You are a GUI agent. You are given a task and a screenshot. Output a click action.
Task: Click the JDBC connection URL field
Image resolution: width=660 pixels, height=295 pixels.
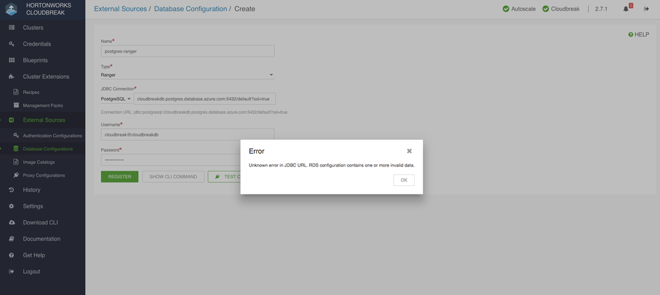(x=205, y=99)
